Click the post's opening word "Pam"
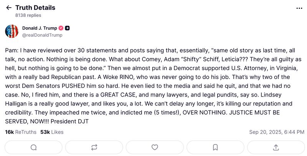Image resolution: width=307 pixels, height=156 pixels. point(11,51)
